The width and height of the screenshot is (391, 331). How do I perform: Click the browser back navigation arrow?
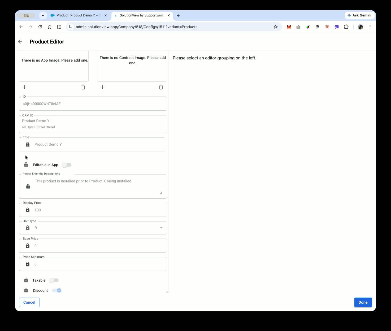[x=21, y=27]
